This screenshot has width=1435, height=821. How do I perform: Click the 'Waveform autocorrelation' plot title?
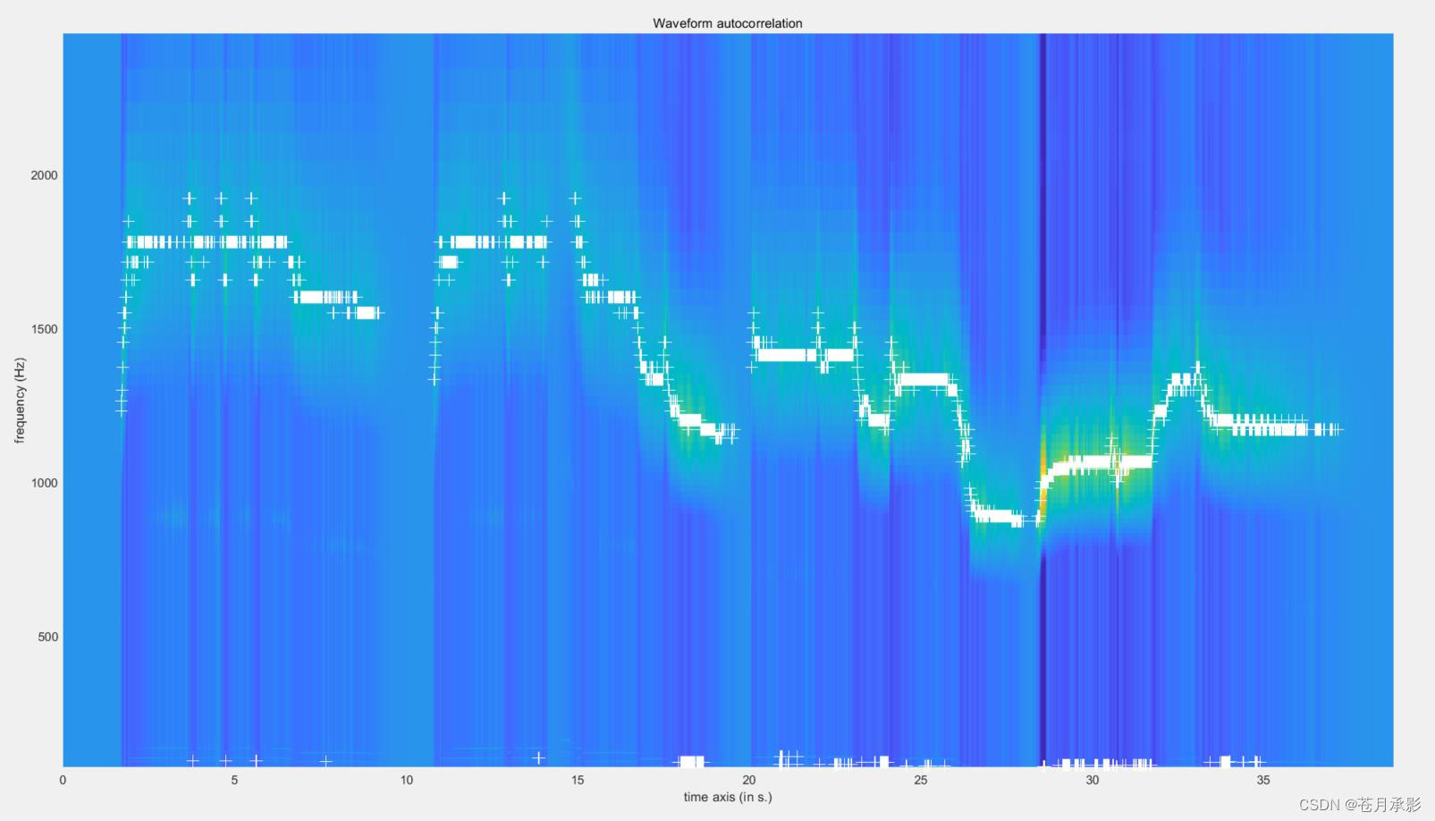[727, 23]
